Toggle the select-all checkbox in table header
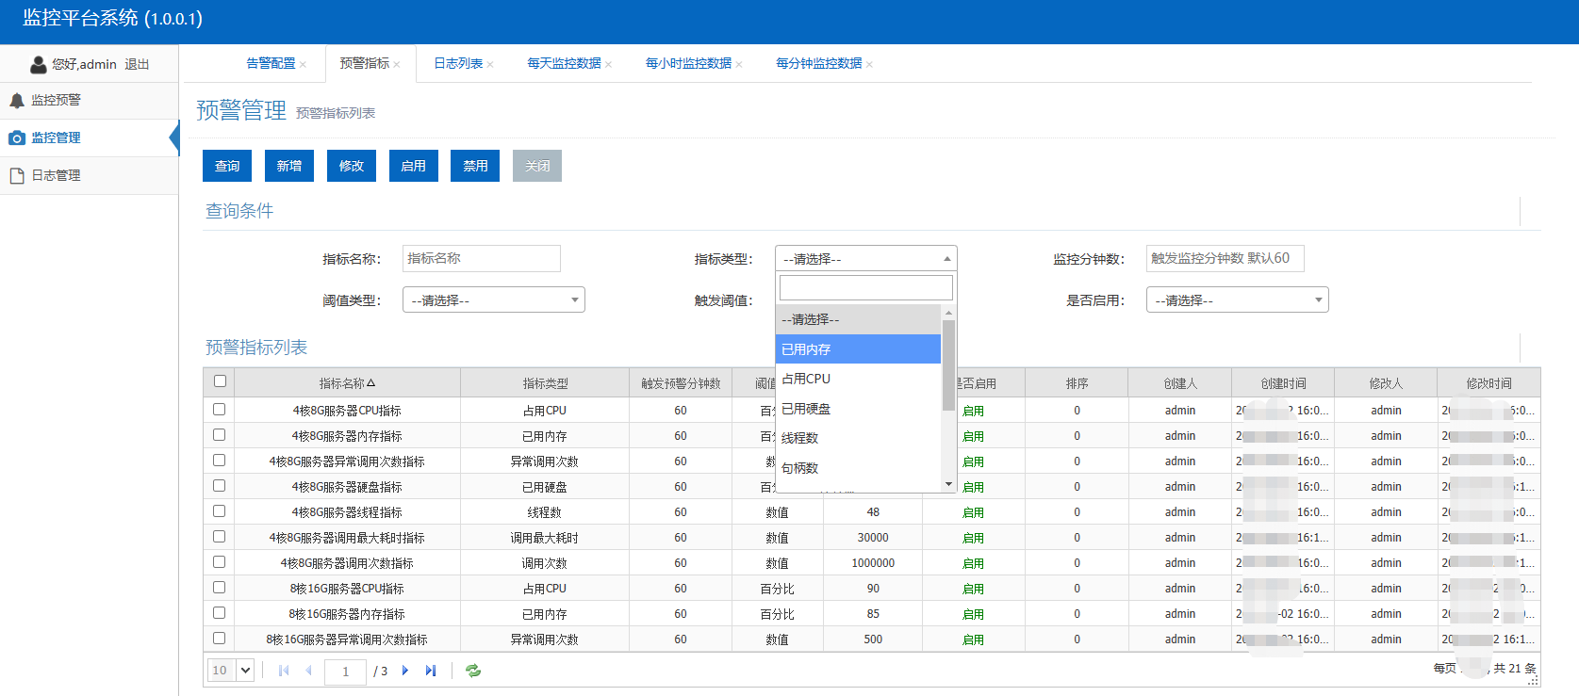1579x696 pixels. point(220,381)
